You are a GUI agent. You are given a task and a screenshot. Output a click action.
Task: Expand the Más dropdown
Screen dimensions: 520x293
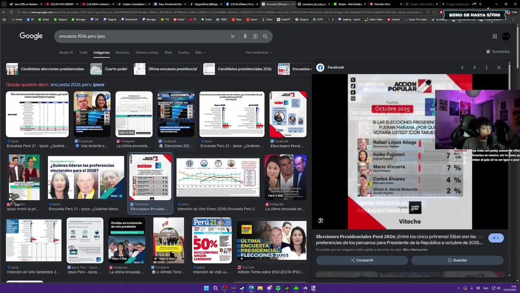coord(200,52)
